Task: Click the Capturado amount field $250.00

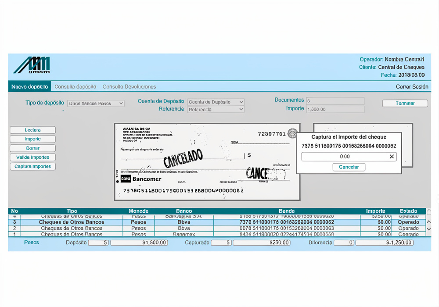Action: [262, 243]
